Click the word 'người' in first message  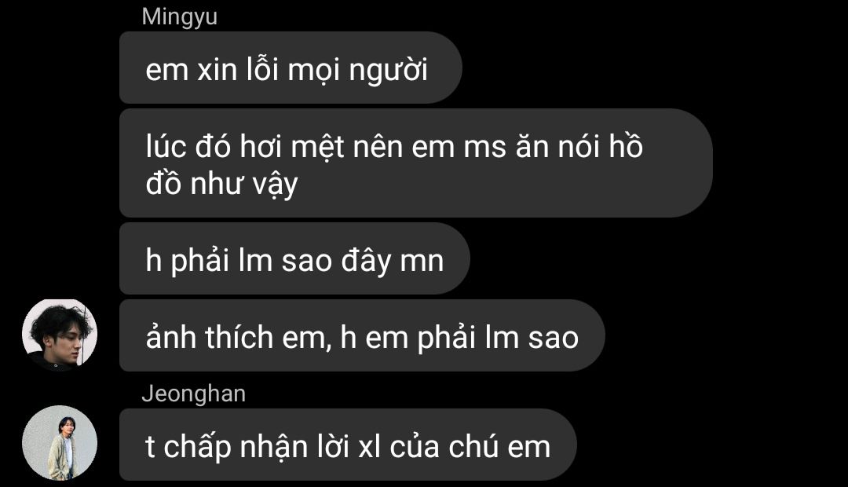(x=389, y=71)
